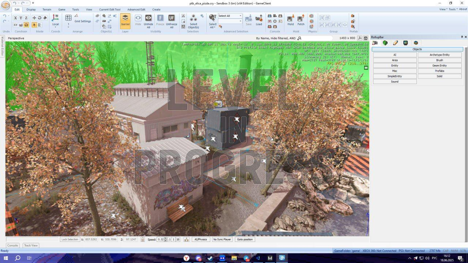Set camera speed preset to 10

pos(178,239)
